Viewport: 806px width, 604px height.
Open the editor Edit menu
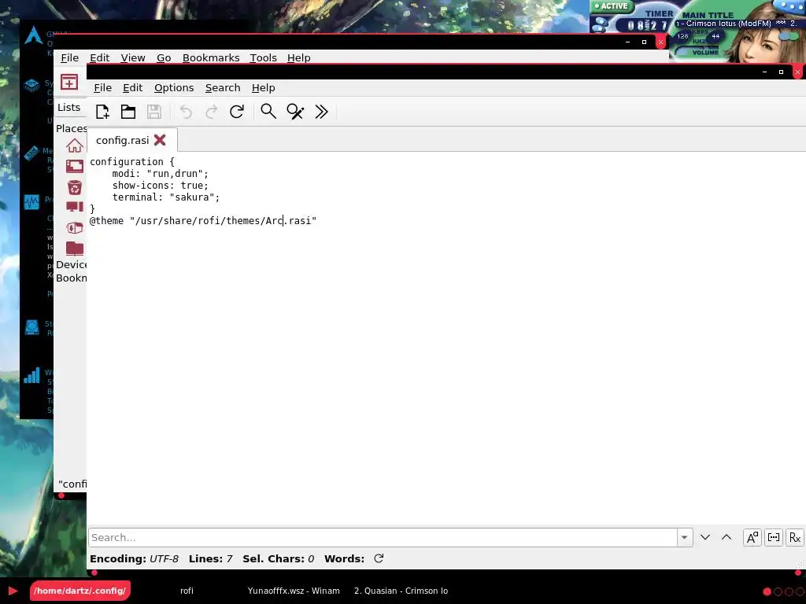point(132,88)
